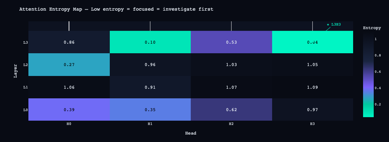Click the Head x-axis title
The height and width of the screenshot is (142, 389).
191,133
